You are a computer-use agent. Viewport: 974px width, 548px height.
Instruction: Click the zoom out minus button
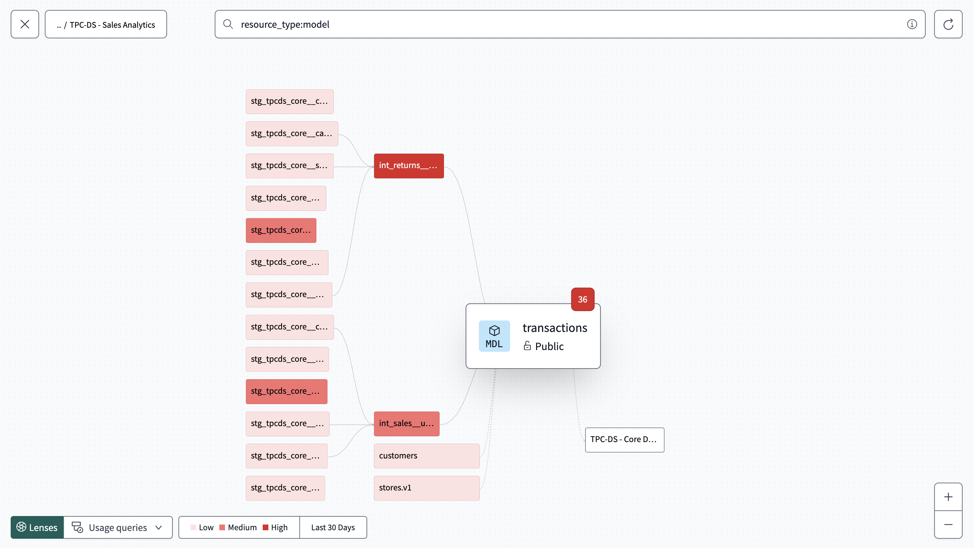coord(948,525)
